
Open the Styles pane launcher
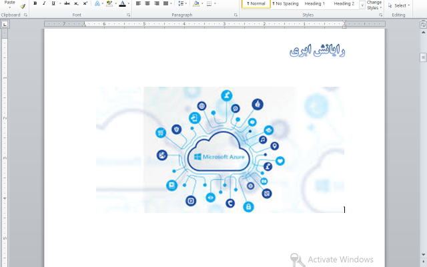coord(380,15)
